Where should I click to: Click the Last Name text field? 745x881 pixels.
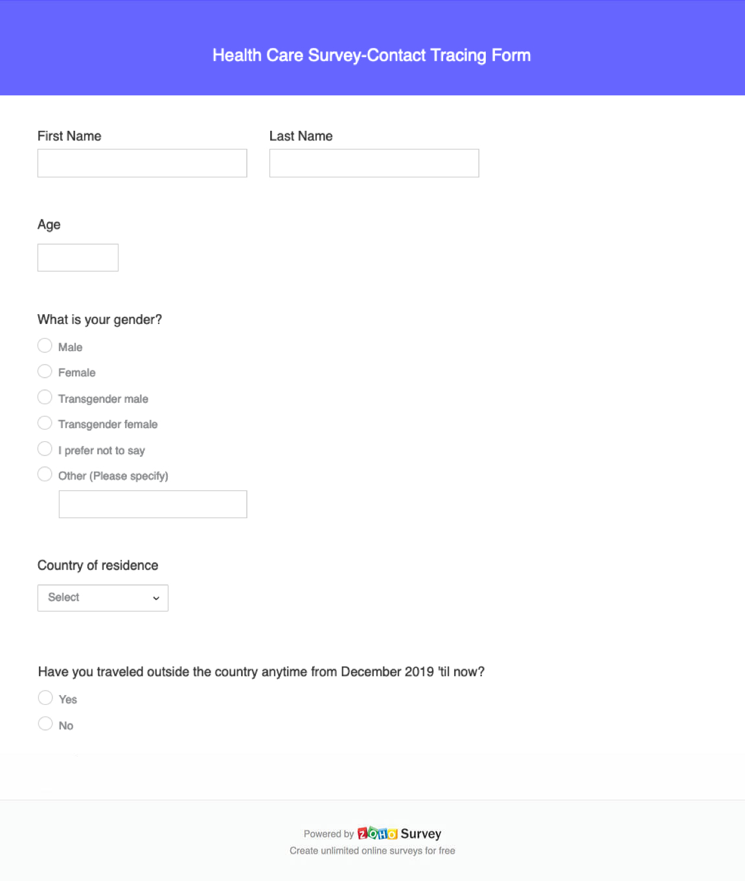tap(374, 163)
